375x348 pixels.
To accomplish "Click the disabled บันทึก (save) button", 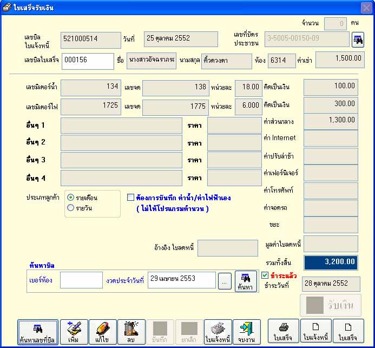I will (x=160, y=332).
